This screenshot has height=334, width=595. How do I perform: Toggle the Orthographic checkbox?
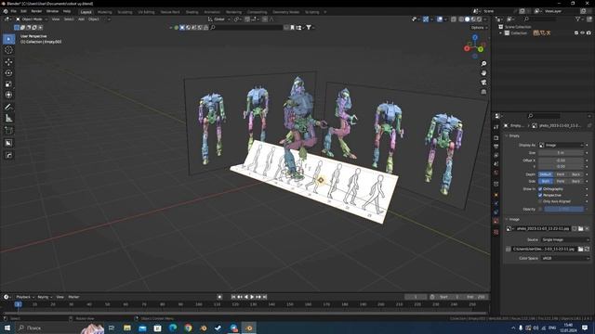pyautogui.click(x=540, y=189)
